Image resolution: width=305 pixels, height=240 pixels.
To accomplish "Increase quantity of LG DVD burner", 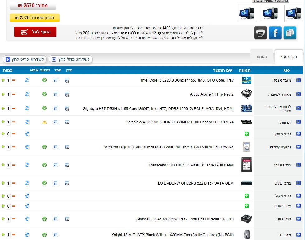I will click(x=3, y=183).
